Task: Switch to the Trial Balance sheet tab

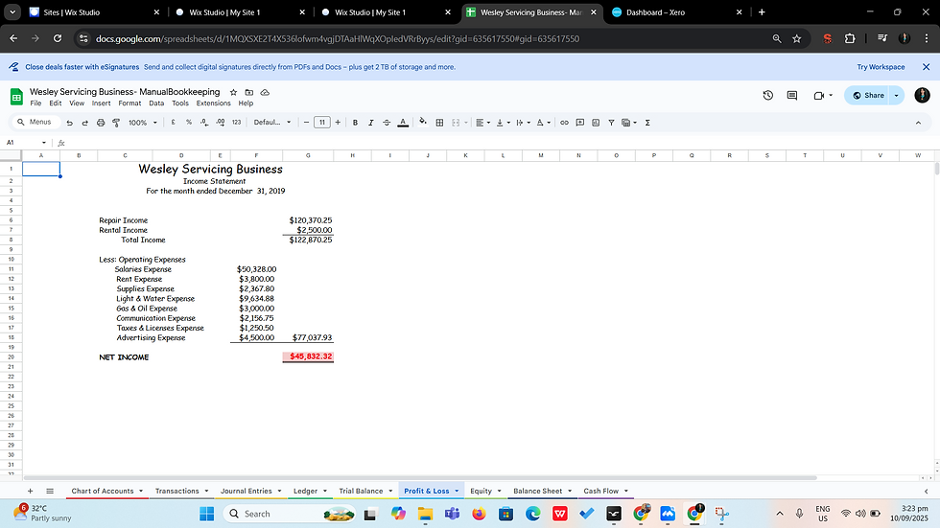Action: pyautogui.click(x=361, y=491)
